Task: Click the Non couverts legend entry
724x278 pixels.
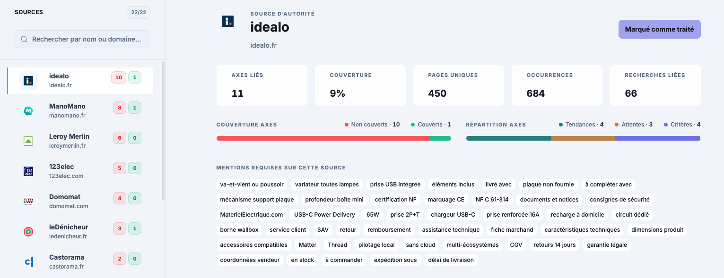Action: [372, 125]
